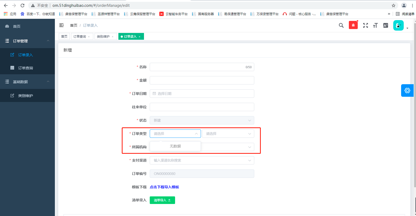Image resolution: width=416 pixels, height=216 pixels.
Task: Switch to the 订单查询 tab
Action: pos(80,37)
